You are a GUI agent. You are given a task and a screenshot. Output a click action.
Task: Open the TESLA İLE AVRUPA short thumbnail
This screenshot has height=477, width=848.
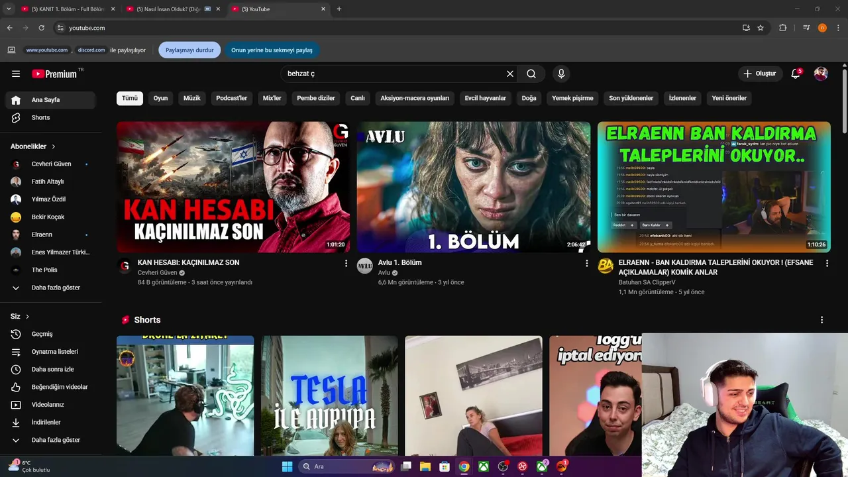(x=329, y=396)
